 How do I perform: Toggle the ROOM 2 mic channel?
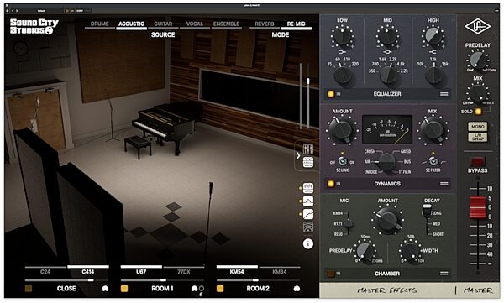pos(220,289)
